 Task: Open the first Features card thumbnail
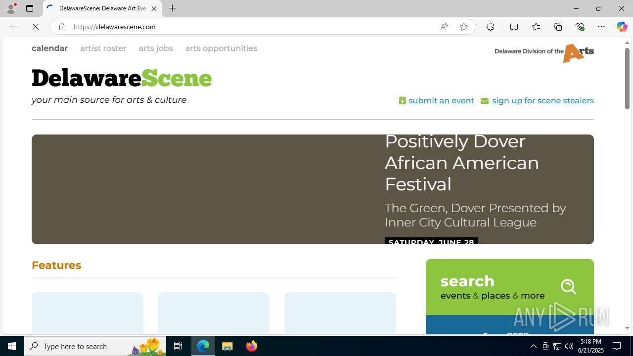88,313
